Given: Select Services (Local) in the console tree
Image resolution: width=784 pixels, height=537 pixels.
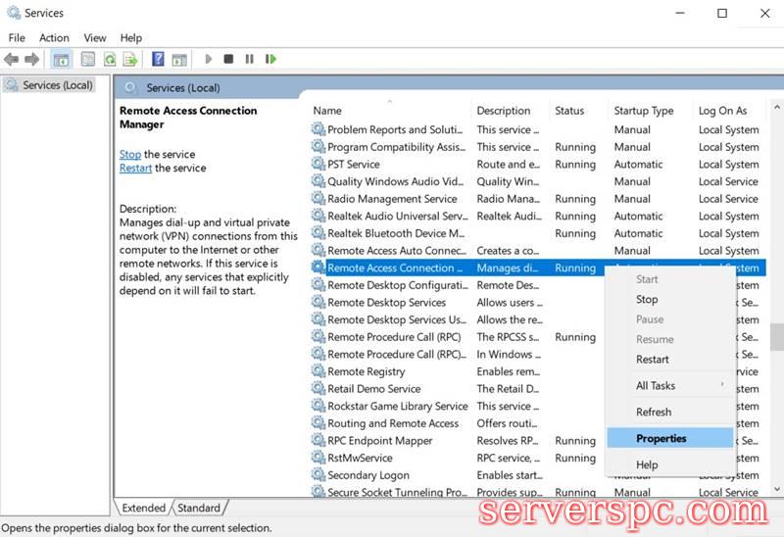Looking at the screenshot, I should pyautogui.click(x=57, y=85).
